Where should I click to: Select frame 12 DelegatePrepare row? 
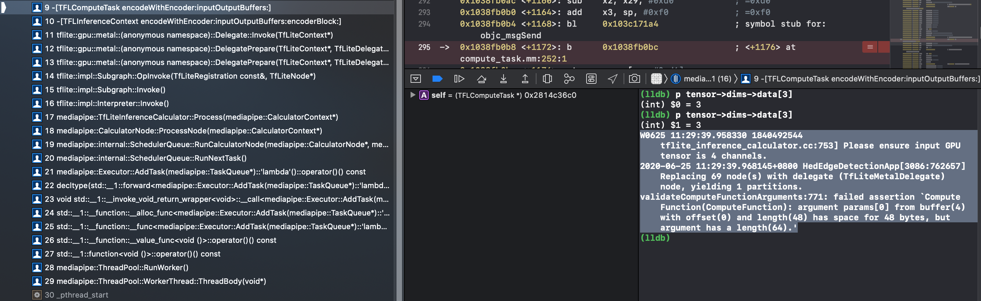[197, 49]
